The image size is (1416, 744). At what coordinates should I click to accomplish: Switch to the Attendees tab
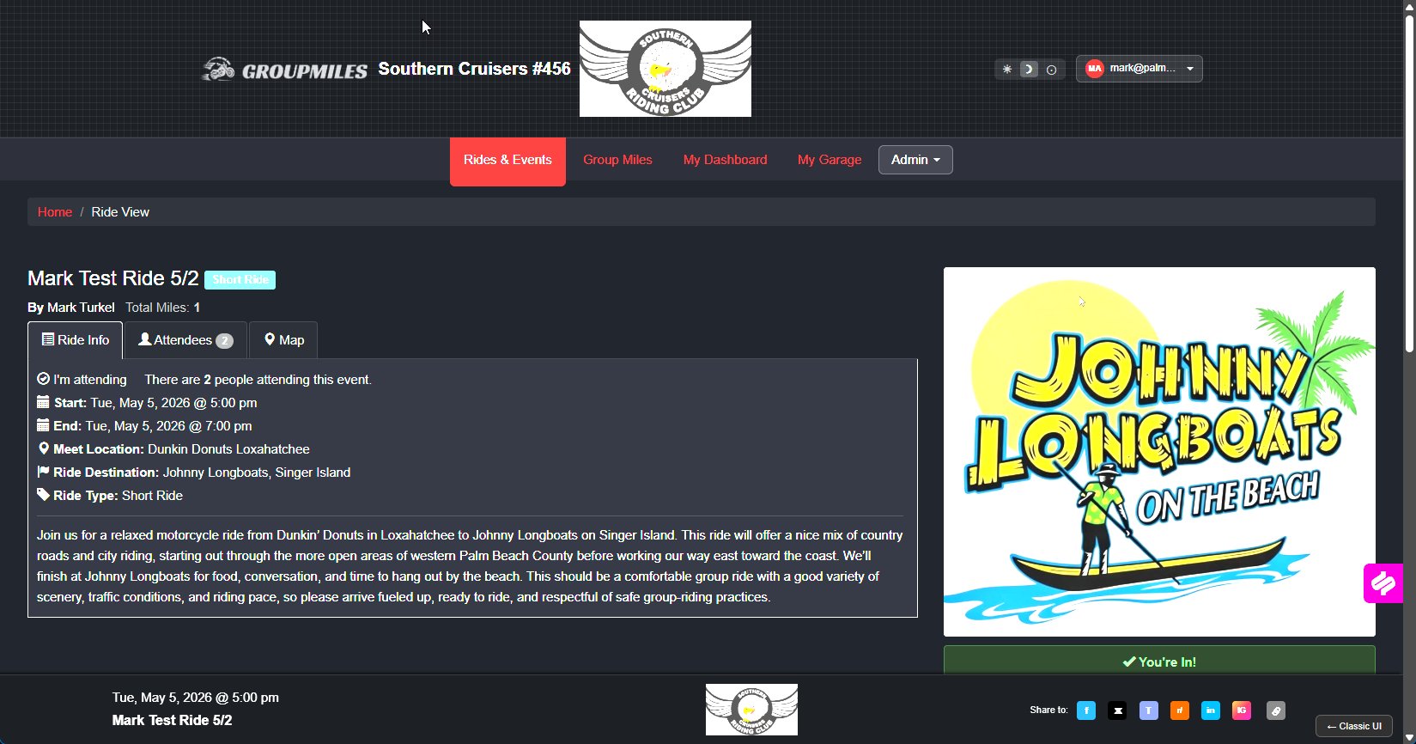pos(185,340)
